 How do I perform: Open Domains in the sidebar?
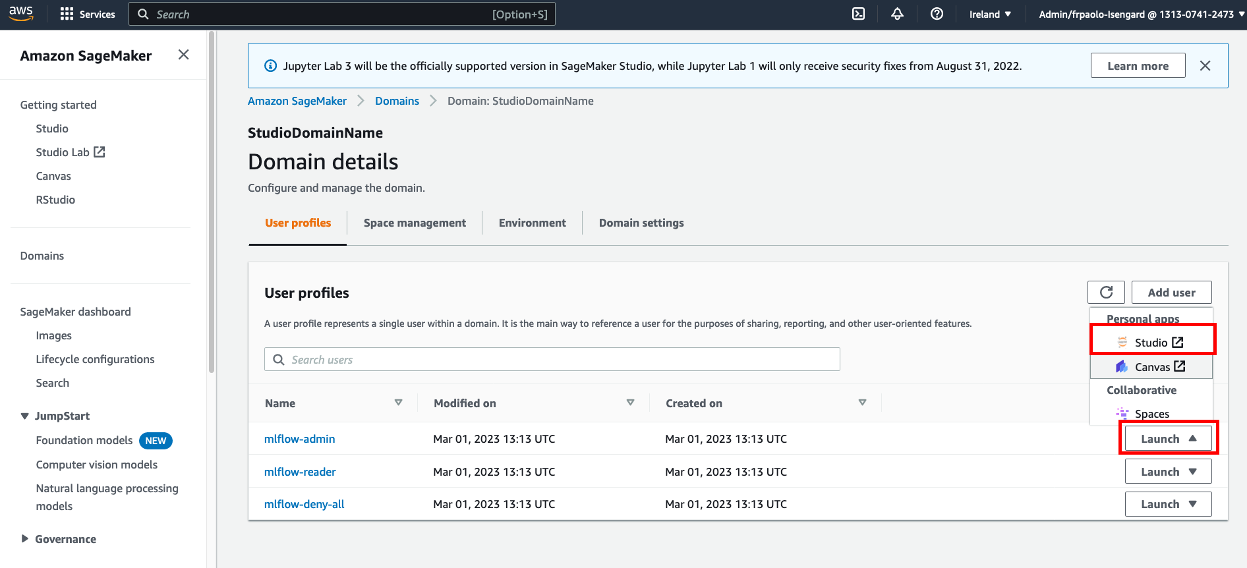click(42, 256)
